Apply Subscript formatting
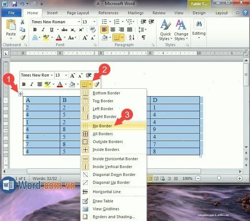 pyautogui.click(x=73, y=30)
